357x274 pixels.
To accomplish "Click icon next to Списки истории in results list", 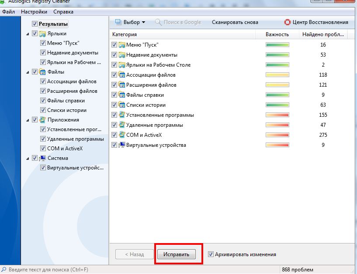I will click(x=122, y=105).
